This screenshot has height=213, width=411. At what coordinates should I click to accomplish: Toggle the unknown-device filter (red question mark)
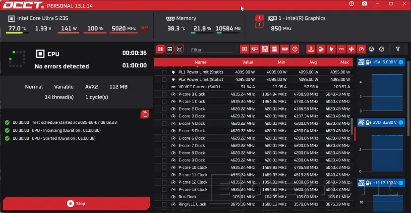[x=295, y=49]
